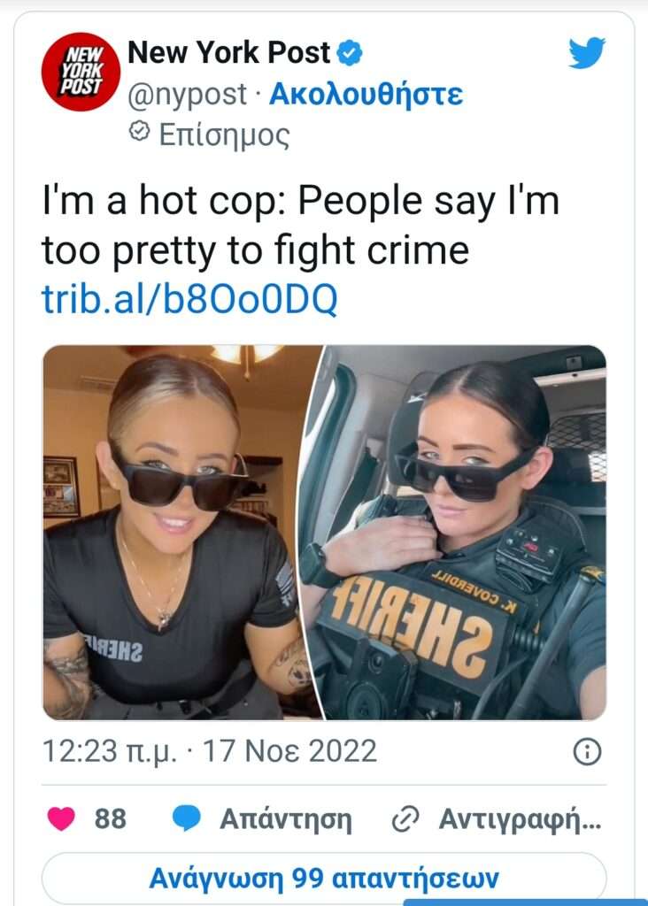Open the @nypost handle
The height and width of the screenshot is (906, 648).
[188, 94]
